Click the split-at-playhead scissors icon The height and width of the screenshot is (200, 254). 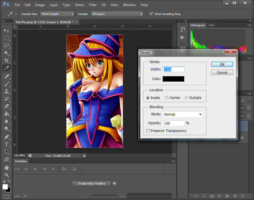click(64, 169)
